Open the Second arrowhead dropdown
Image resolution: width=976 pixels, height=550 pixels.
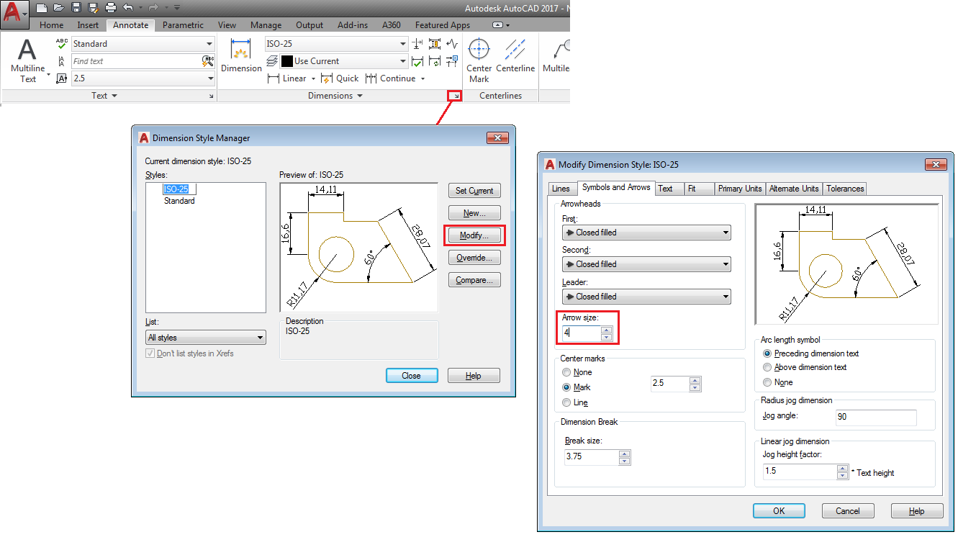pyautogui.click(x=646, y=264)
